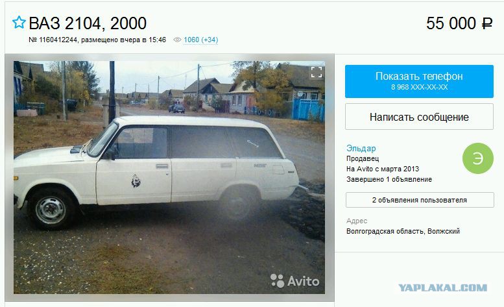504x307 pixels.
Task: Add listing to favorites with star icon
Action: [19, 23]
